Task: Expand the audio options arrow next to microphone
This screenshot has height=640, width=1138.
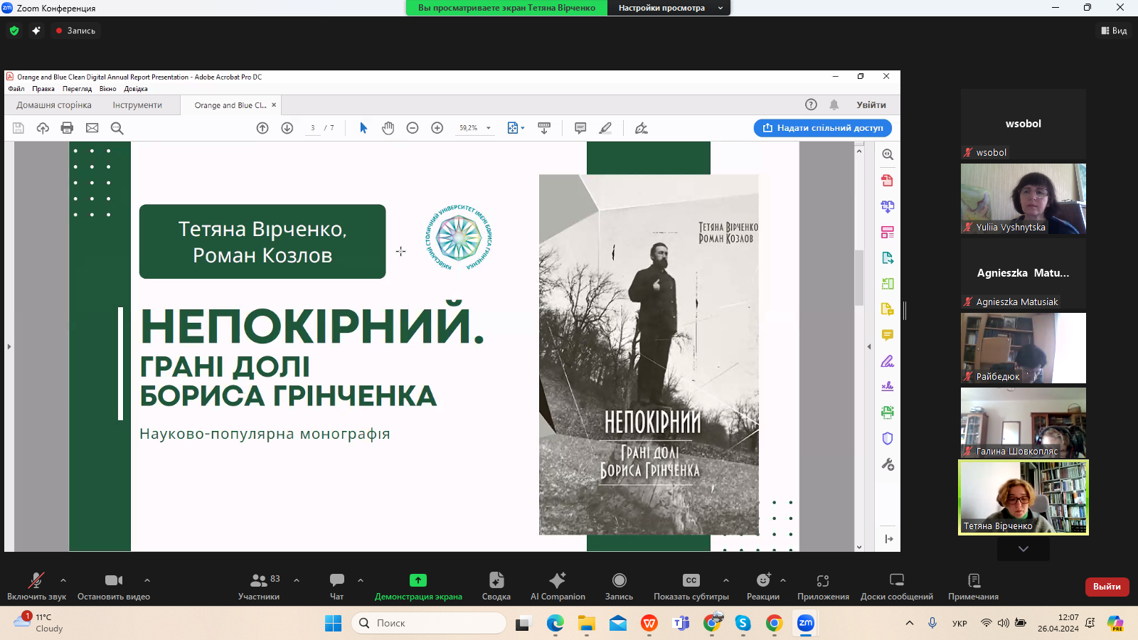Action: (63, 580)
